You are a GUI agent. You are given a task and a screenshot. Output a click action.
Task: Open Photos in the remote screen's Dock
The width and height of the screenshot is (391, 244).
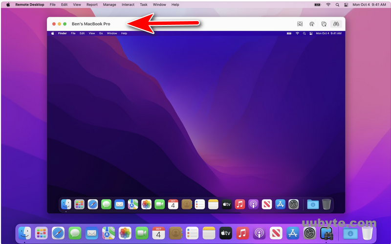pyautogui.click(x=146, y=204)
